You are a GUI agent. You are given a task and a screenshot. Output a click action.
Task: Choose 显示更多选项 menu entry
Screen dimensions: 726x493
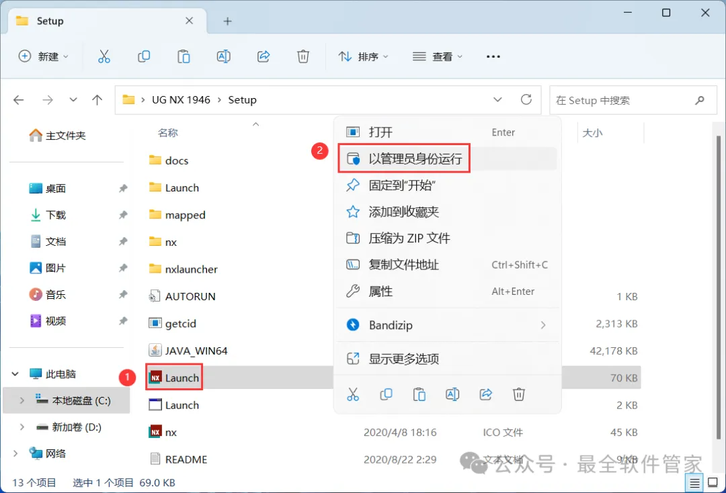pos(448,359)
